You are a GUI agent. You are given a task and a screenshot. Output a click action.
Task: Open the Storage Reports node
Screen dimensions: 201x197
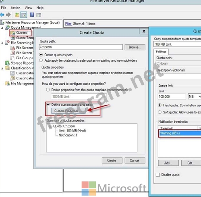pos(22,63)
